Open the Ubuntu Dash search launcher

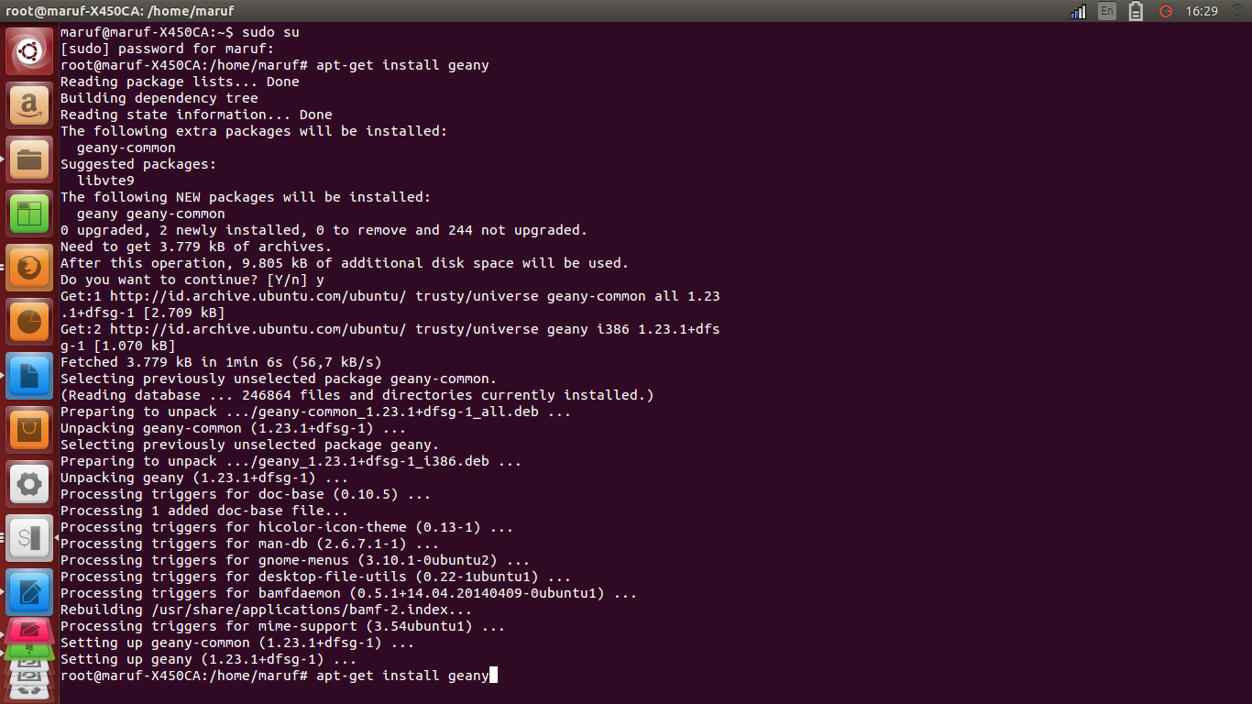click(29, 51)
